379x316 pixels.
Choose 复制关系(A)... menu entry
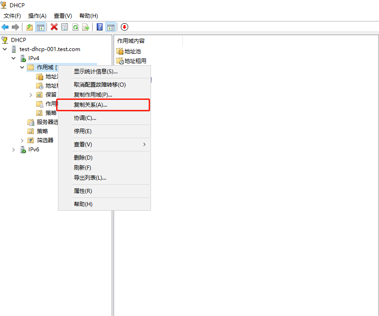point(104,105)
